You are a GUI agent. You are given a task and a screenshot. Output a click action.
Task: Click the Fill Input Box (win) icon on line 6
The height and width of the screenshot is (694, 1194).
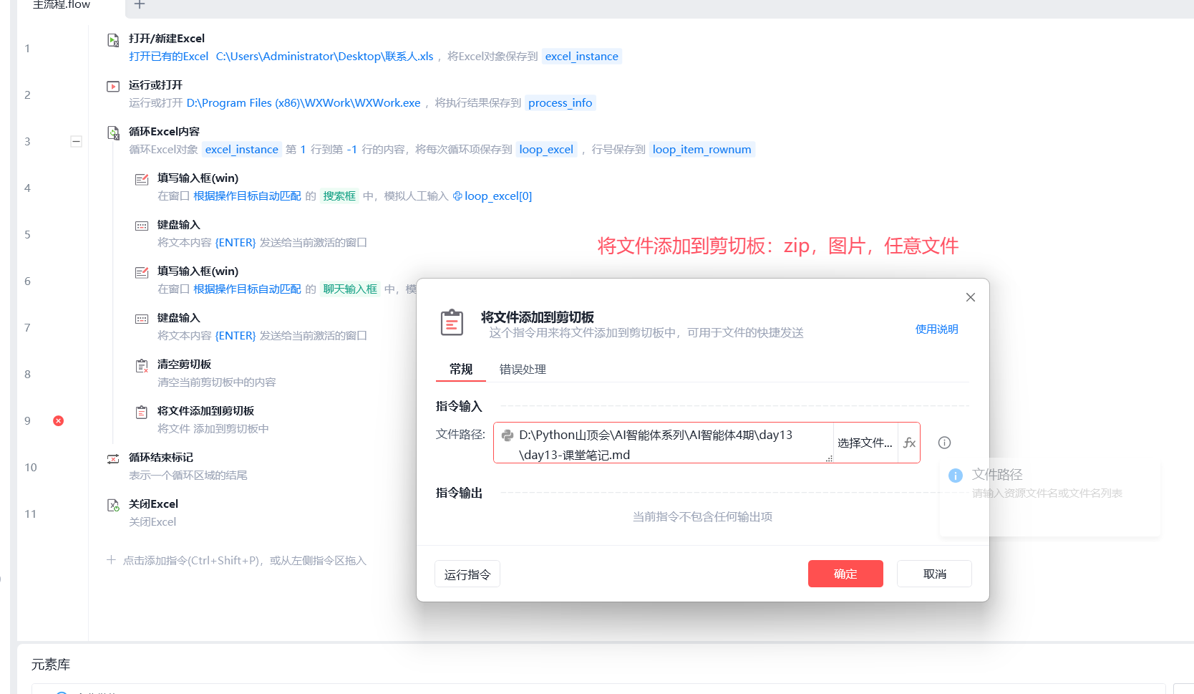tap(142, 273)
